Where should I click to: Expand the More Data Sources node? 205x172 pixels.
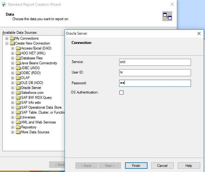pos(12,132)
